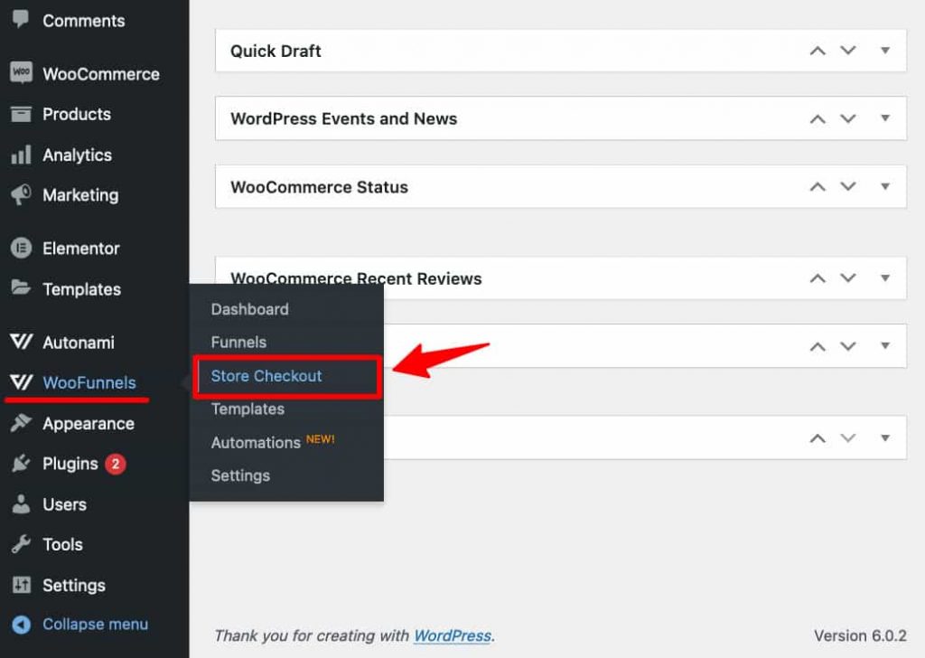This screenshot has height=658, width=925.
Task: Click the Marketing megaphone icon
Action: [22, 194]
